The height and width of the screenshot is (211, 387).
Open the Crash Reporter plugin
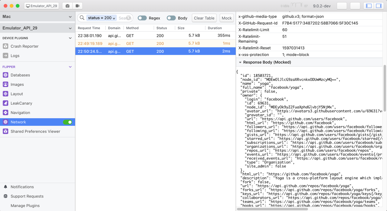point(25,46)
